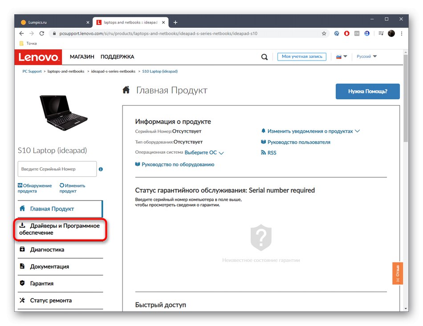Open the Руководство по оборудованию link
Screen dimensions: 423x326
[175, 164]
